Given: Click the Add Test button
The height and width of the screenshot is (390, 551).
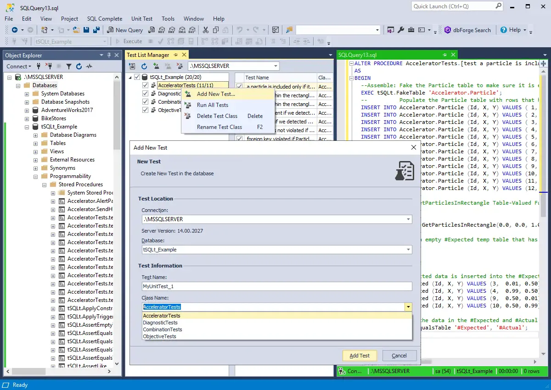Looking at the screenshot, I should [x=360, y=356].
